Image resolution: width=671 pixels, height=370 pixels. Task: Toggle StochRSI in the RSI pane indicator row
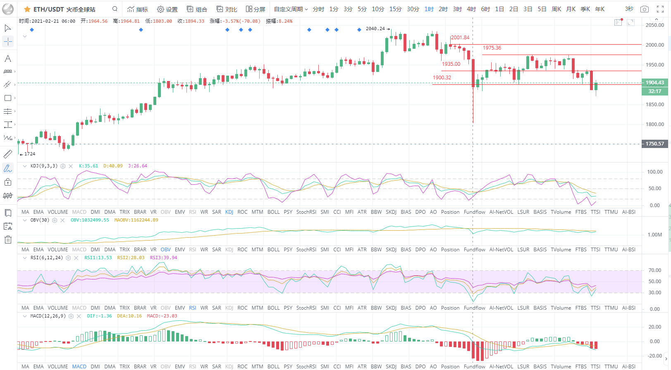(x=306, y=308)
